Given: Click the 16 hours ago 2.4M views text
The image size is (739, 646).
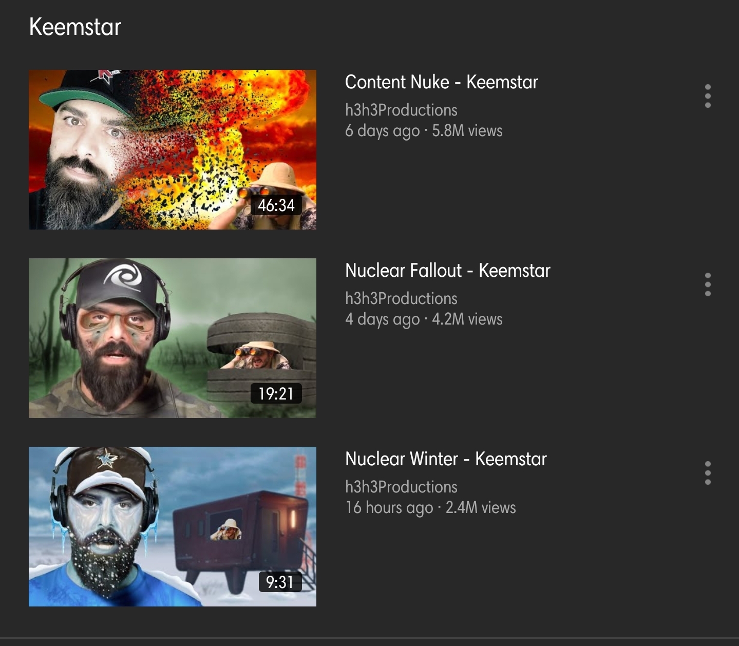Looking at the screenshot, I should [x=430, y=508].
